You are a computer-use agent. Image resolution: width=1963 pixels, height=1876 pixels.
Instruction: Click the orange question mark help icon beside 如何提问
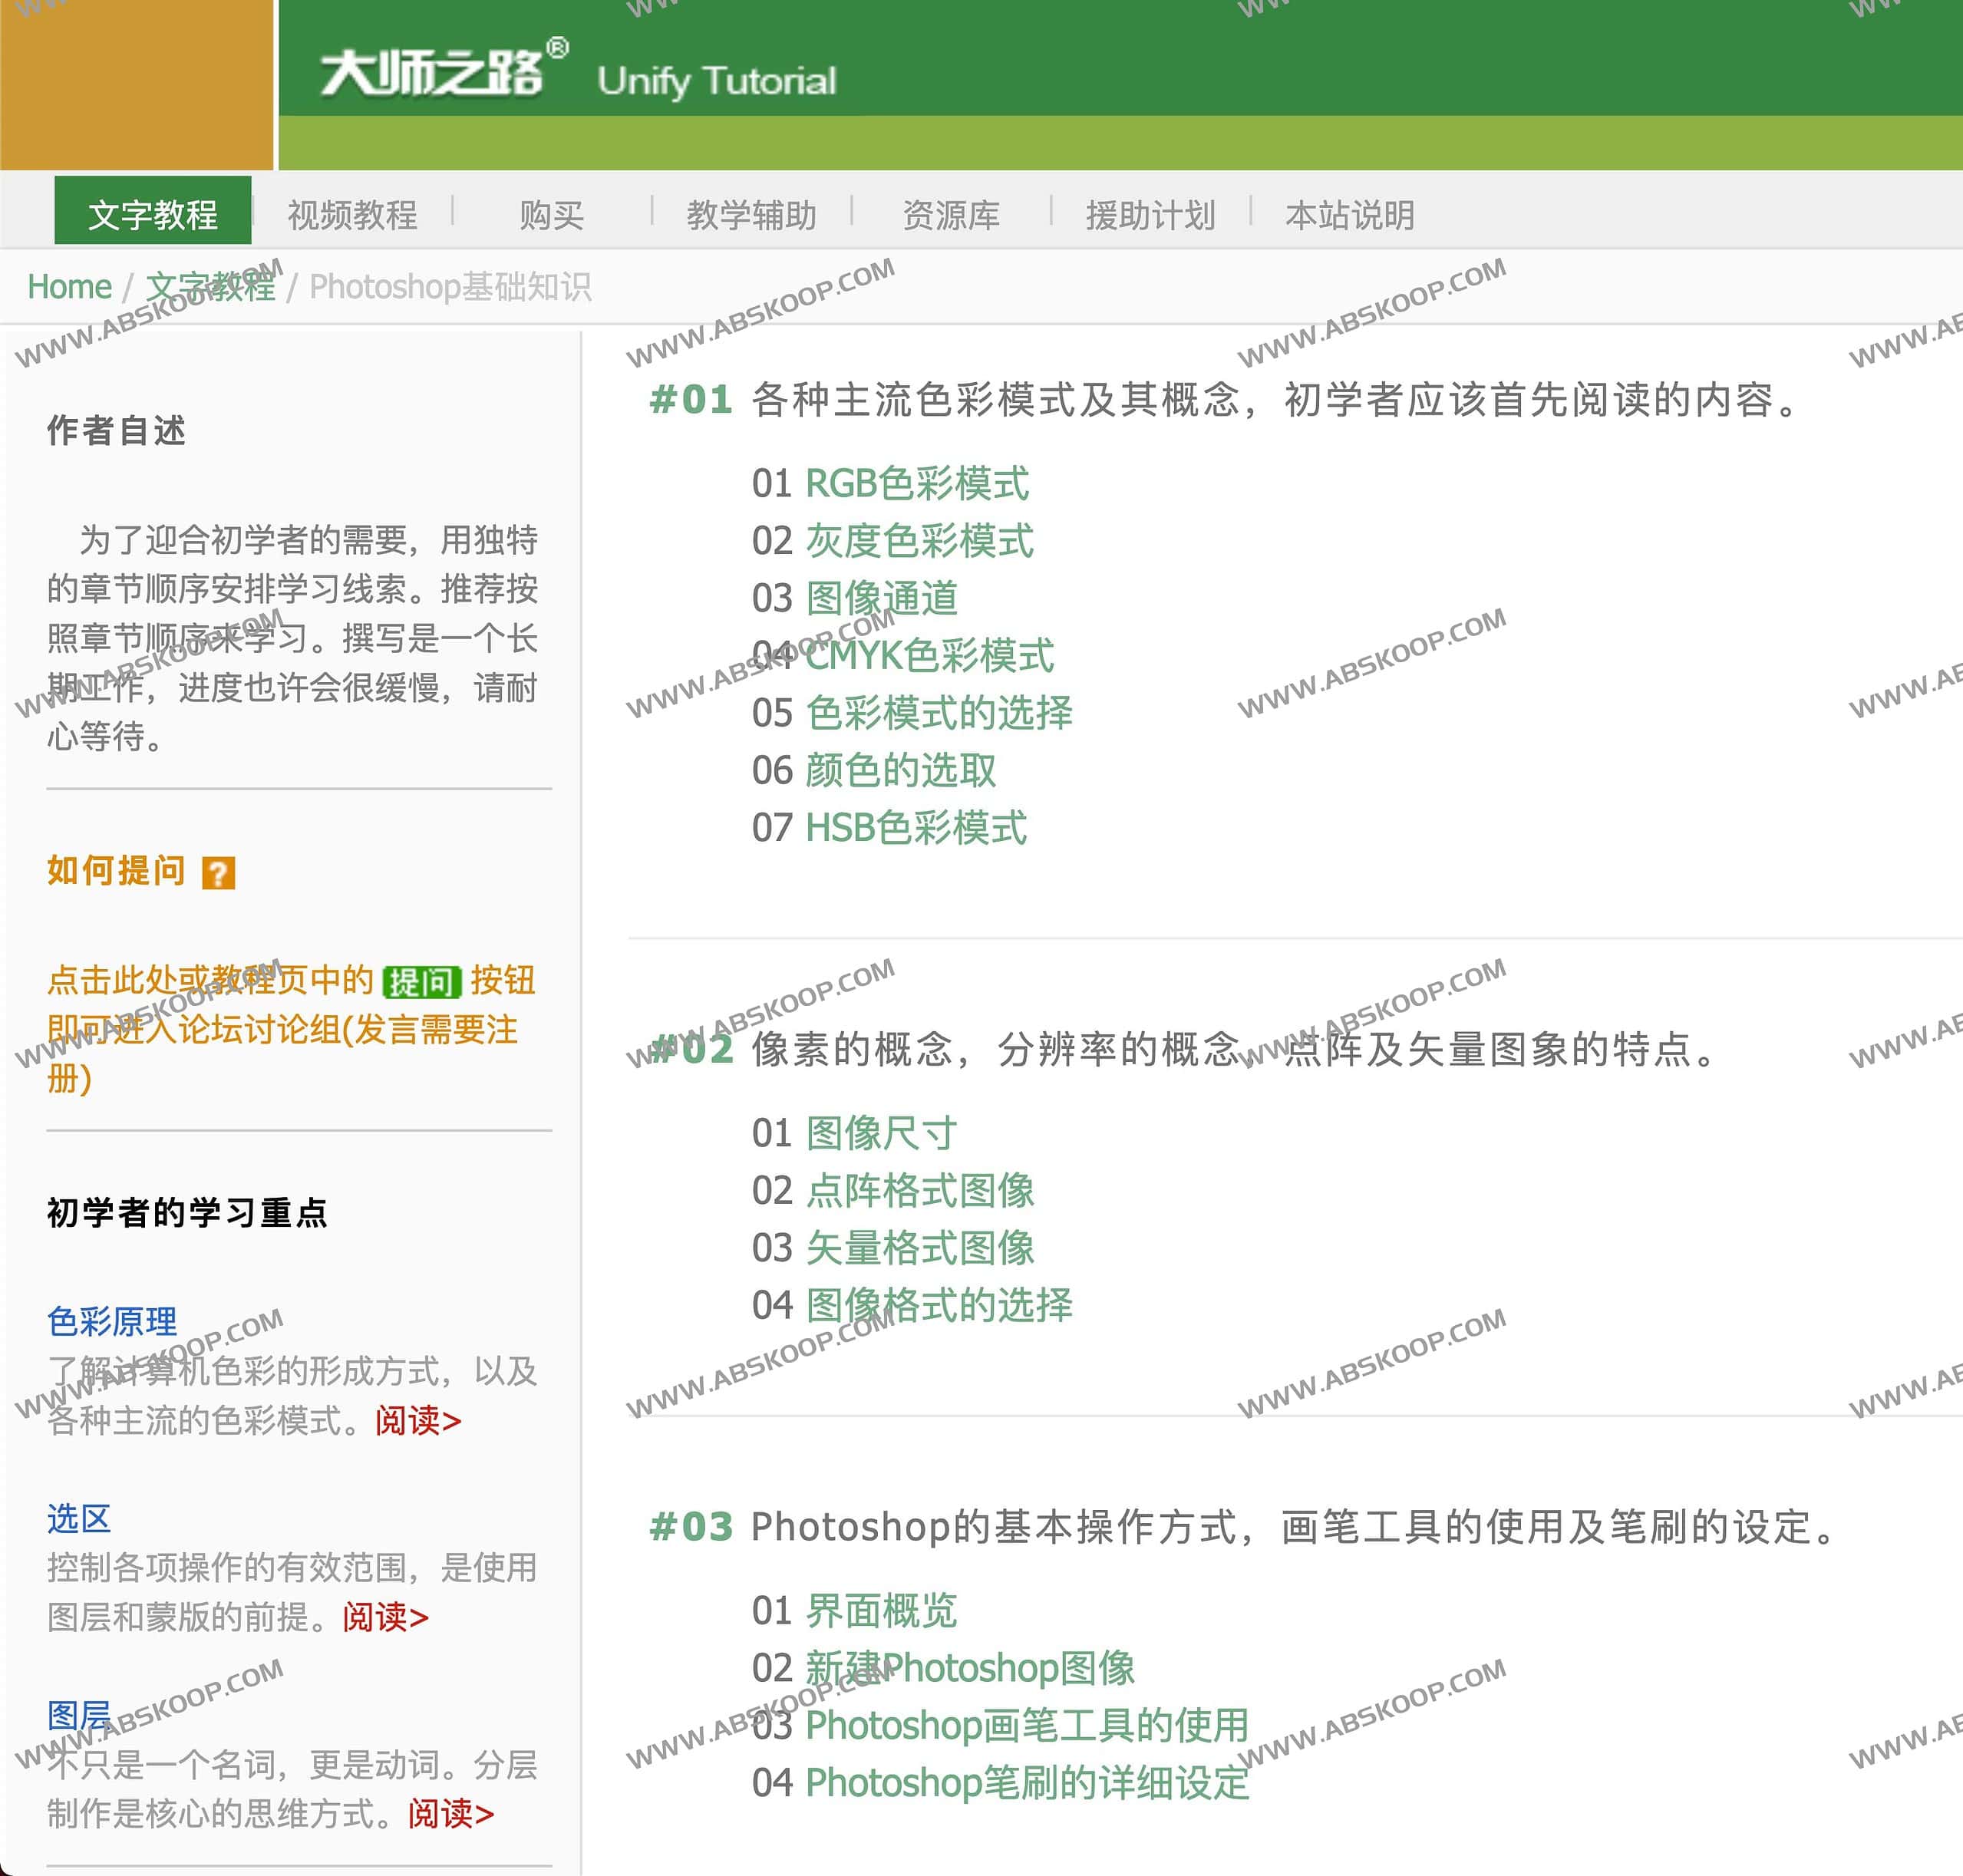pyautogui.click(x=219, y=873)
